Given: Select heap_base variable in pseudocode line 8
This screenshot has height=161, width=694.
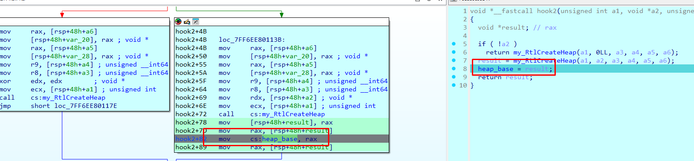Looking at the screenshot, I should pyautogui.click(x=495, y=69).
